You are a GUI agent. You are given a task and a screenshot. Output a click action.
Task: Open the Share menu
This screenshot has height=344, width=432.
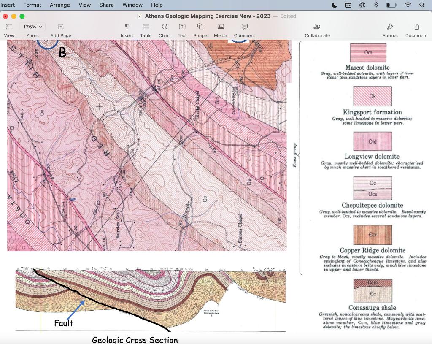pos(106,5)
